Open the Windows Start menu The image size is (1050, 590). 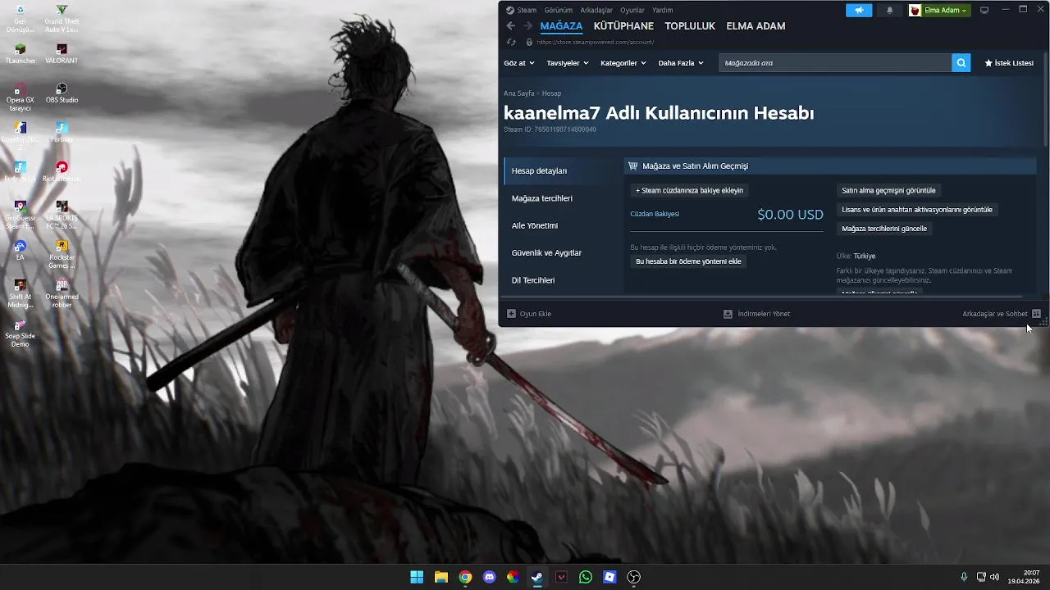tap(417, 577)
